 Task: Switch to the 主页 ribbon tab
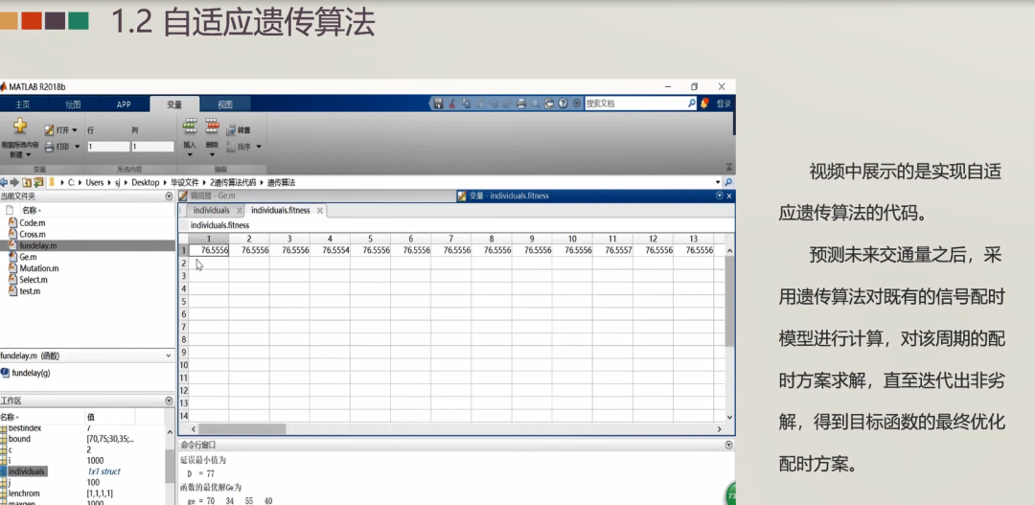(21, 104)
